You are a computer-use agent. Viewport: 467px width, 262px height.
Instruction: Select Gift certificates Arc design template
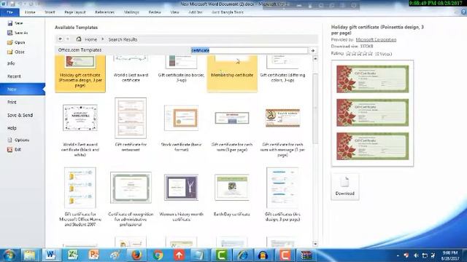(x=282, y=194)
